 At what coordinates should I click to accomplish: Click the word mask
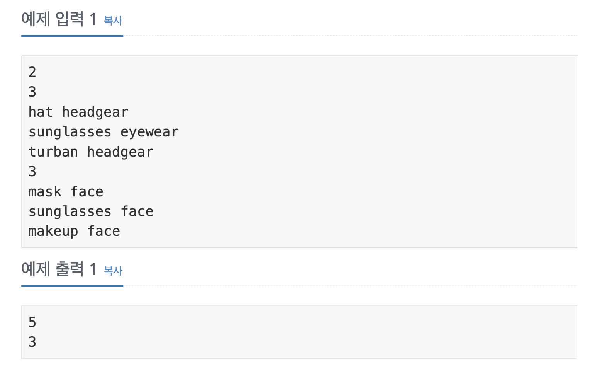pos(45,192)
